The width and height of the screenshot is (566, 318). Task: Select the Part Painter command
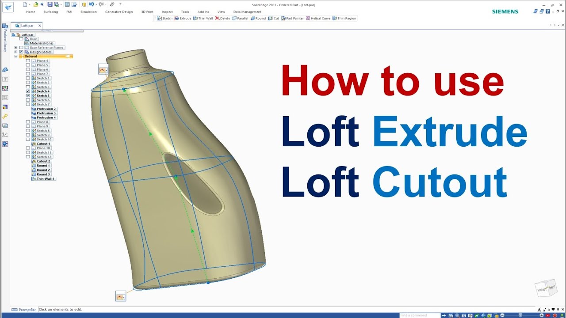coord(293,19)
